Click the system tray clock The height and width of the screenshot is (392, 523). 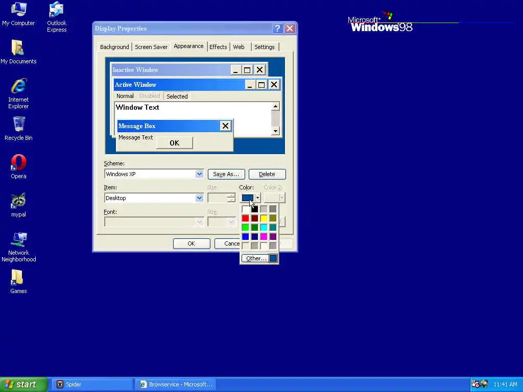tap(505, 384)
